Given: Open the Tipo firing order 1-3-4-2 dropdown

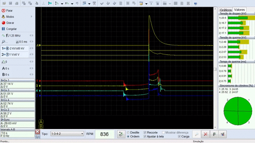Looking at the screenshot, I should click(67, 134).
